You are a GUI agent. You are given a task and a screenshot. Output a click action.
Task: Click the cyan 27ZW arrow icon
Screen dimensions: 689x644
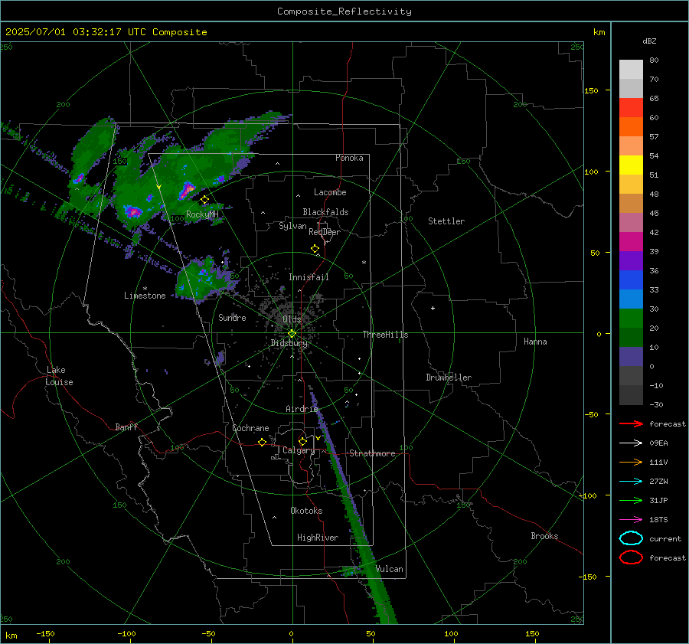[631, 482]
